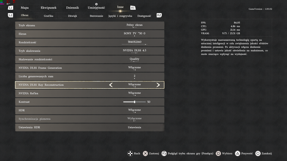The image size is (287, 161).
Task: Switch to the Sterowanie sub-tab
Action: click(96, 16)
